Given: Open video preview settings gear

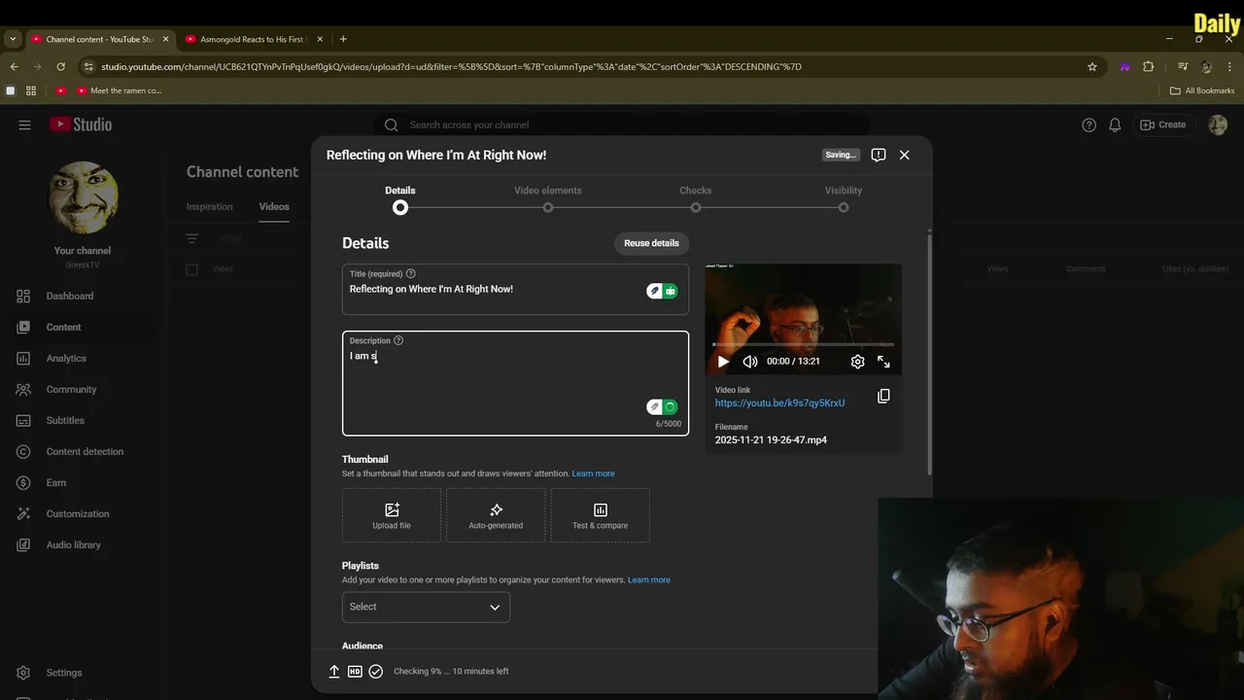Looking at the screenshot, I should click(857, 362).
